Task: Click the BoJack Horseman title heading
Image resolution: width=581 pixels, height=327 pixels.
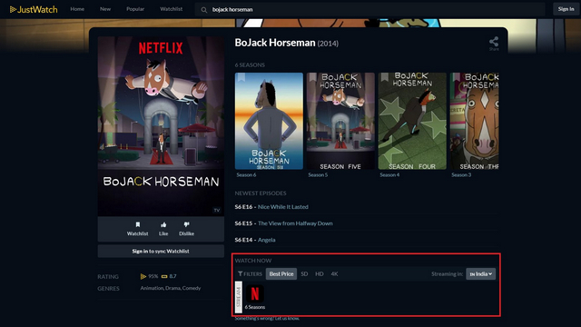Action: click(275, 43)
